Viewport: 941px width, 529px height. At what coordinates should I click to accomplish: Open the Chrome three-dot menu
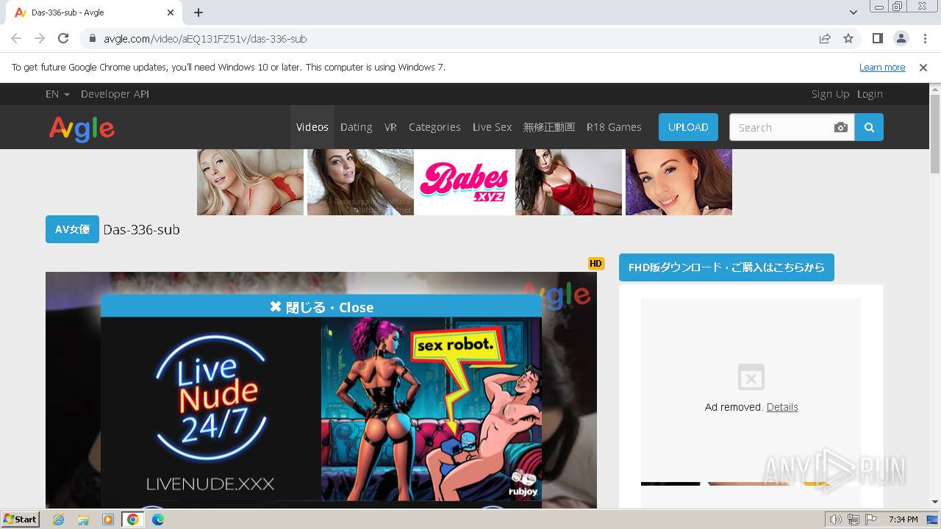tap(924, 38)
